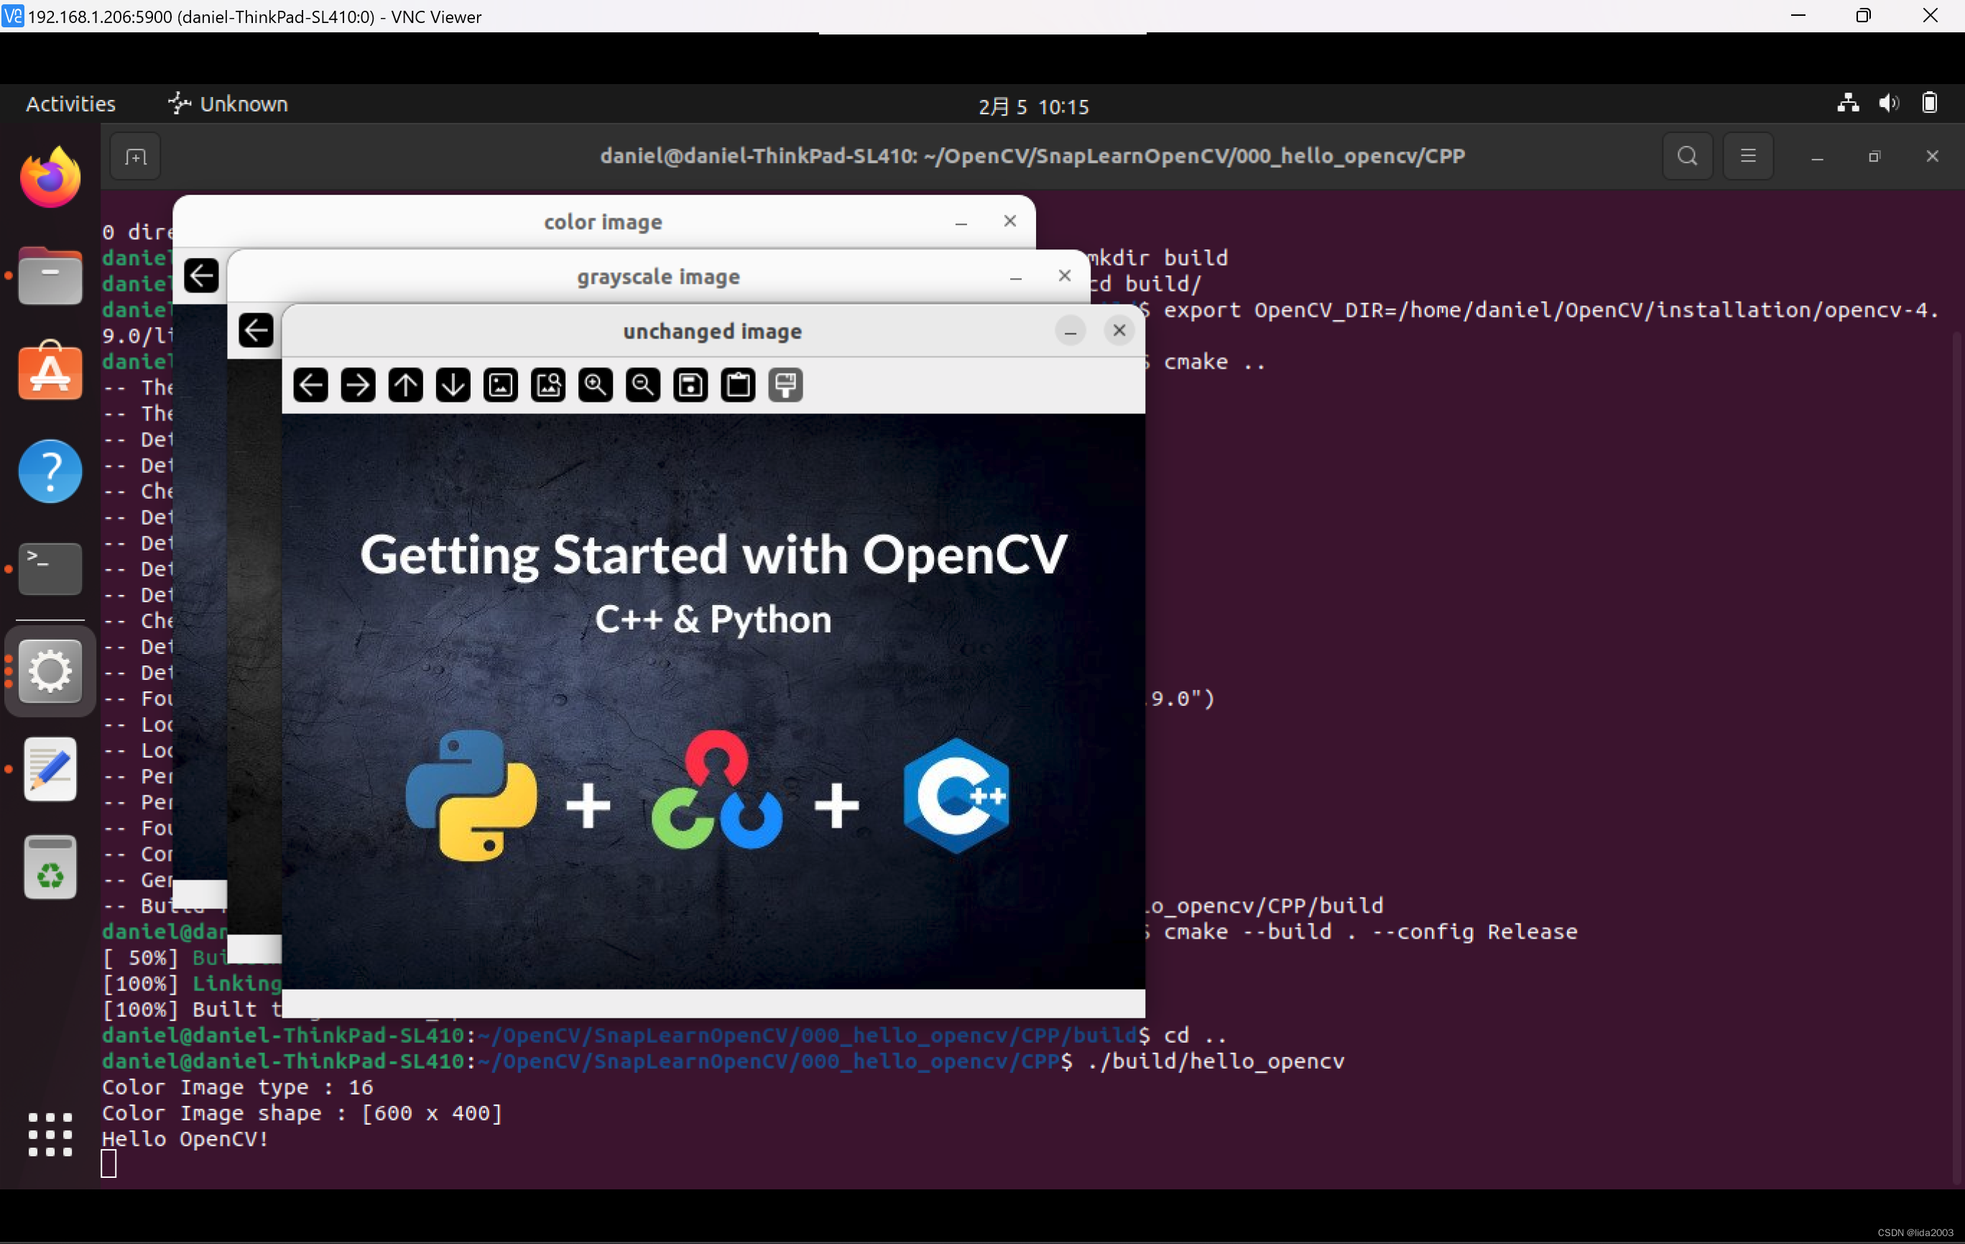Click 'cmake --build . --config Release' text
The width and height of the screenshot is (1965, 1244).
click(1370, 931)
